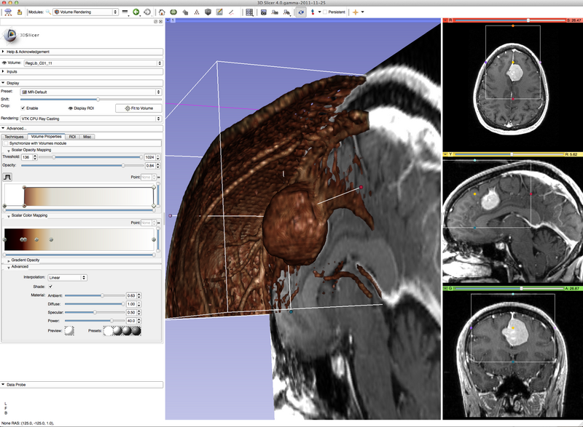Screen dimensions: 583x427
Task: Open the ROI tab
Action: pos(74,136)
